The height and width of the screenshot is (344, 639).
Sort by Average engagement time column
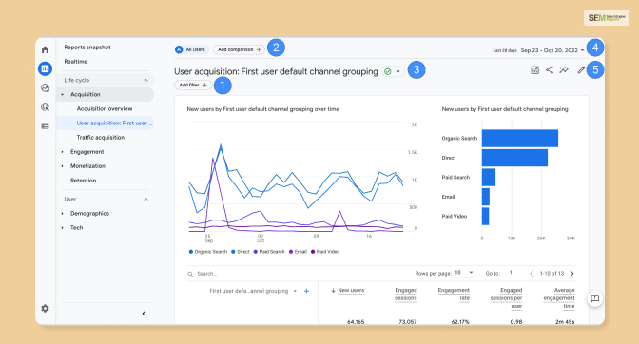click(559, 298)
